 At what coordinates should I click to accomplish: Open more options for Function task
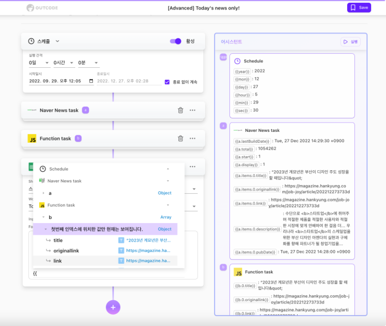click(193, 138)
